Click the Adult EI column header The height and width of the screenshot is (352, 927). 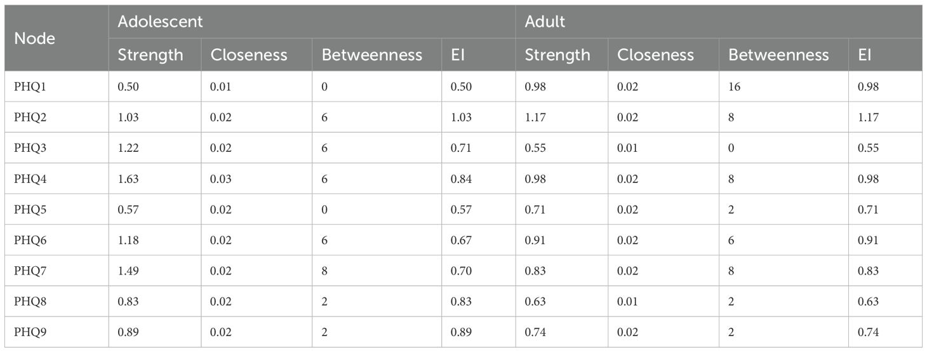pos(865,55)
